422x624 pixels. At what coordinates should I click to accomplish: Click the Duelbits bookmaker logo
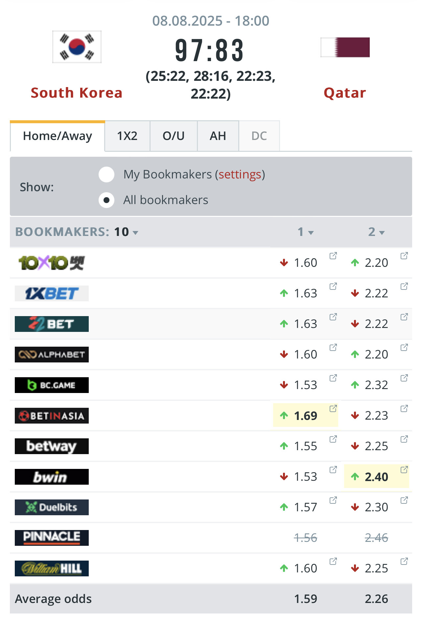pyautogui.click(x=52, y=507)
